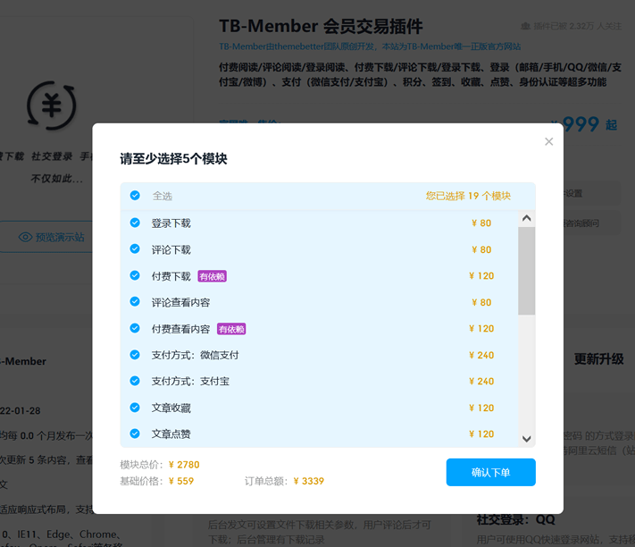Click the TB-Member themebetter official-site subtitle
Image resolution: width=635 pixels, height=547 pixels.
click(x=370, y=46)
